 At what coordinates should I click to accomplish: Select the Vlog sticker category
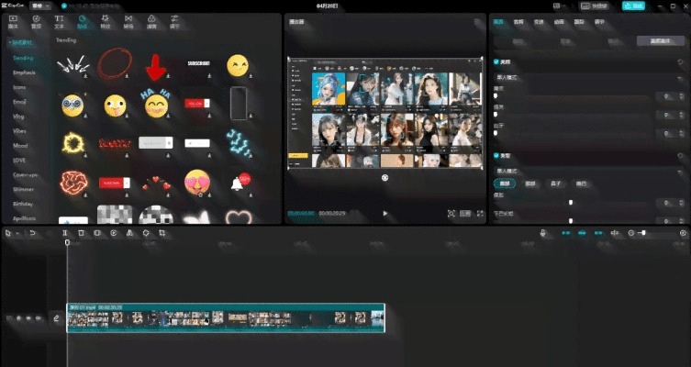(x=18, y=117)
